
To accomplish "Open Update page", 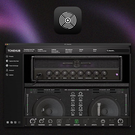I will 11,75.
